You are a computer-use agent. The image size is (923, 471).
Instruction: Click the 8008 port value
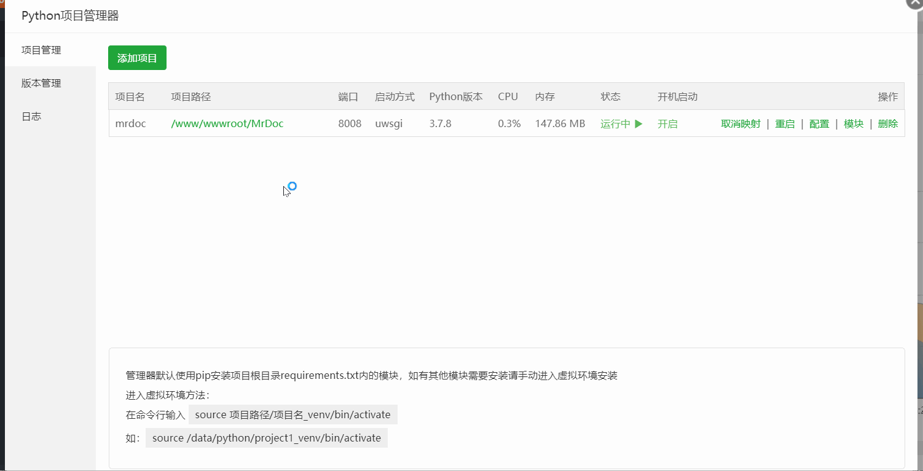point(350,124)
